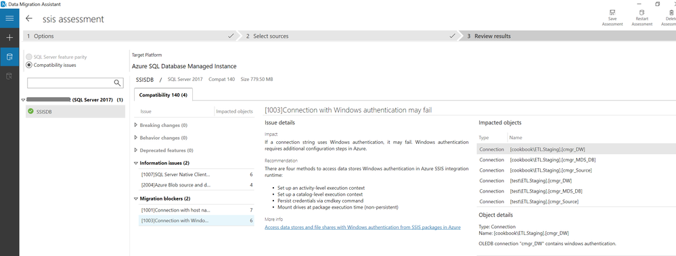Click the server search input field
This screenshot has width=676, height=256.
tap(70, 82)
